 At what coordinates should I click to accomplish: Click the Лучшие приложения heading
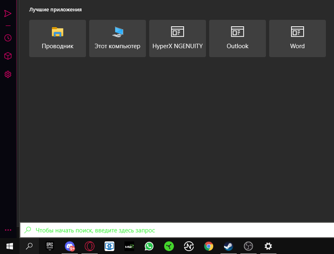[56, 10]
